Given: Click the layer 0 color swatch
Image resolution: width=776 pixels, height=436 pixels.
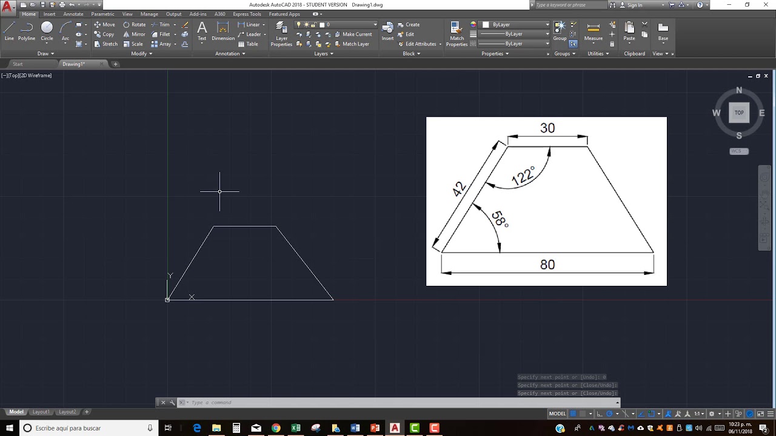Looking at the screenshot, I should [321, 25].
